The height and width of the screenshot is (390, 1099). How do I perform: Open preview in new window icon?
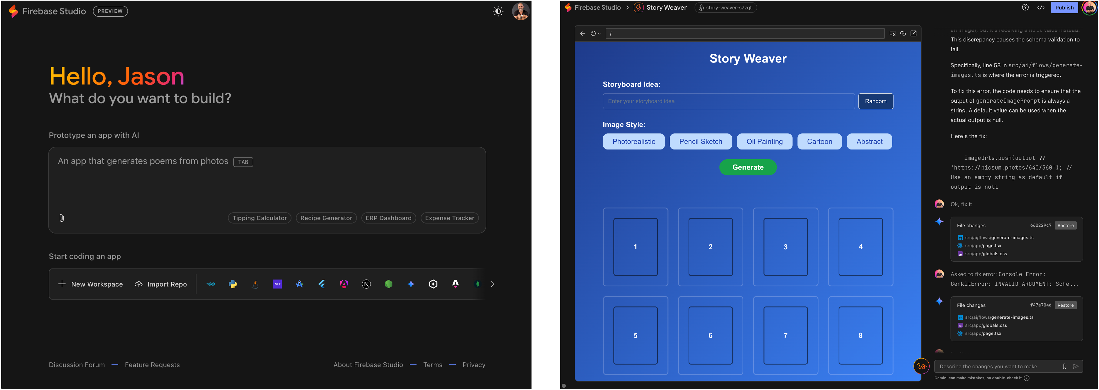point(913,34)
